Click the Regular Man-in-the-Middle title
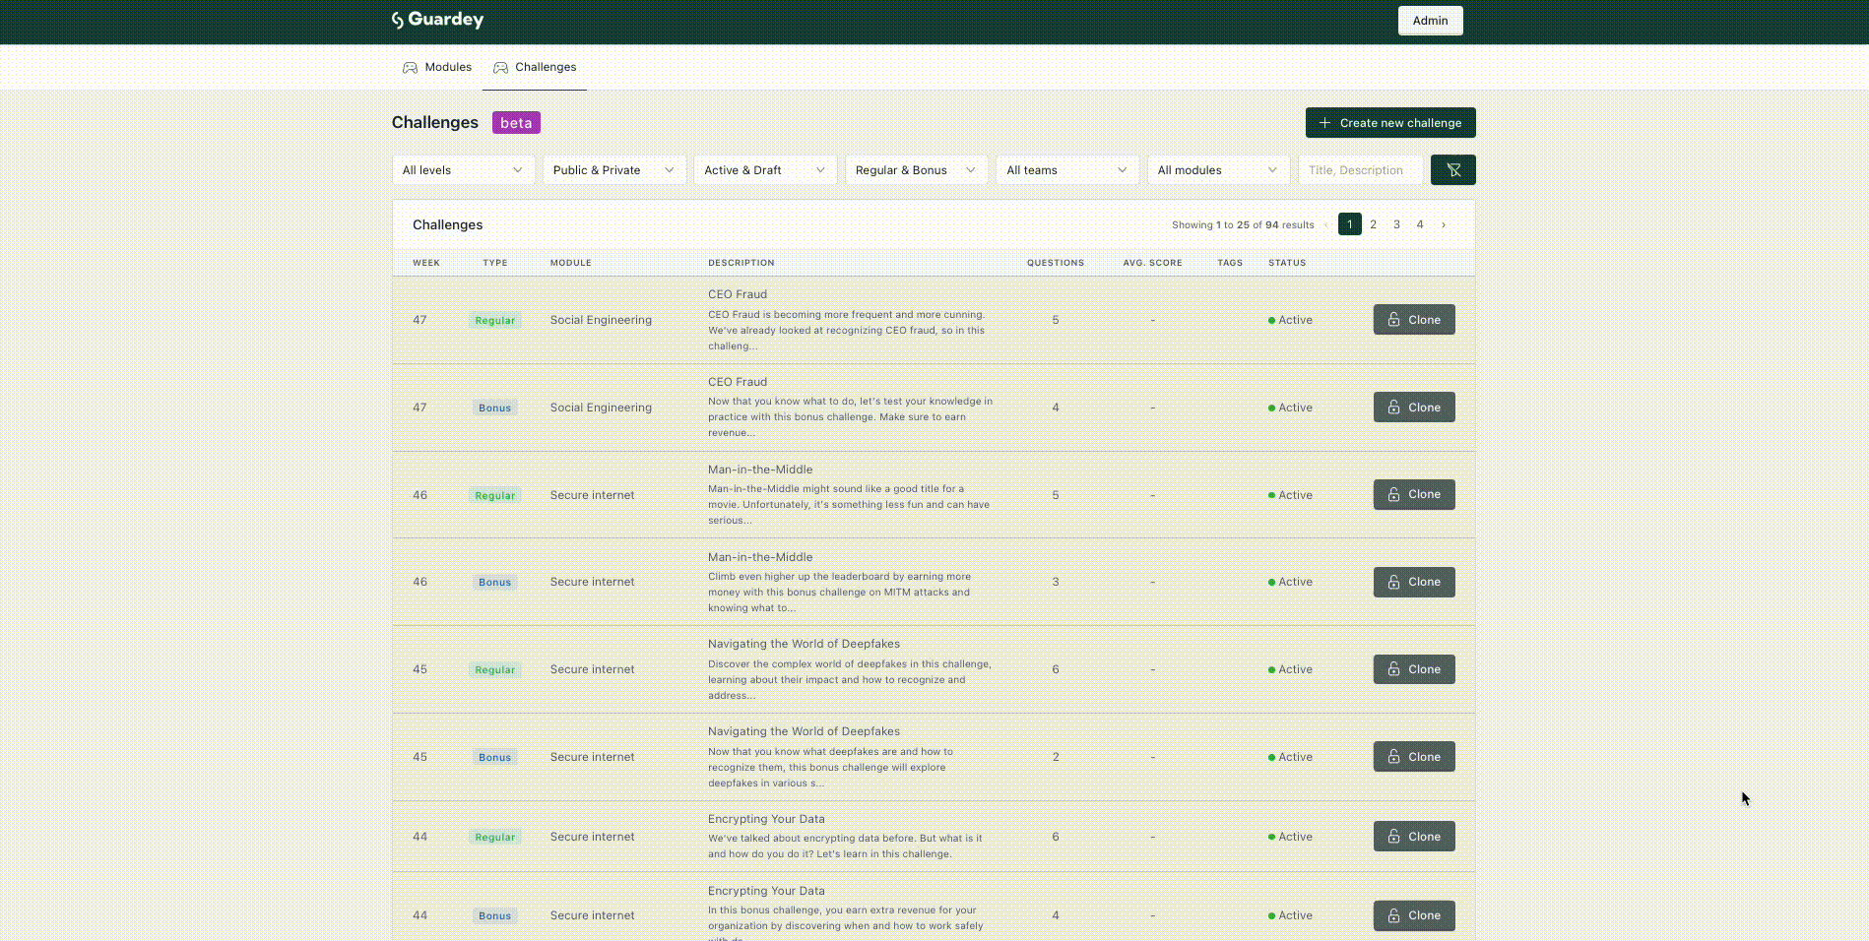The height and width of the screenshot is (941, 1869). (760, 470)
